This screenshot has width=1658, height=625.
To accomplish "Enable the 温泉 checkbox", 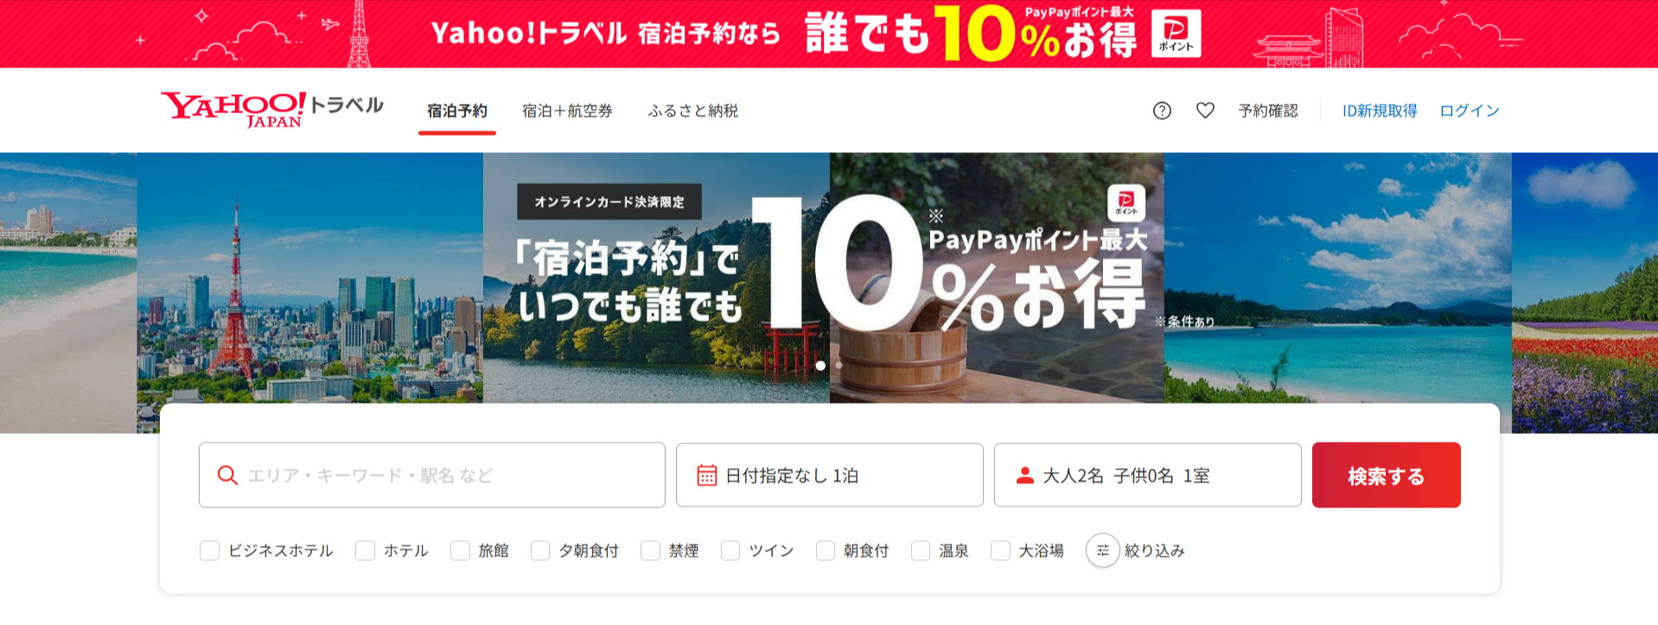I will click(921, 551).
